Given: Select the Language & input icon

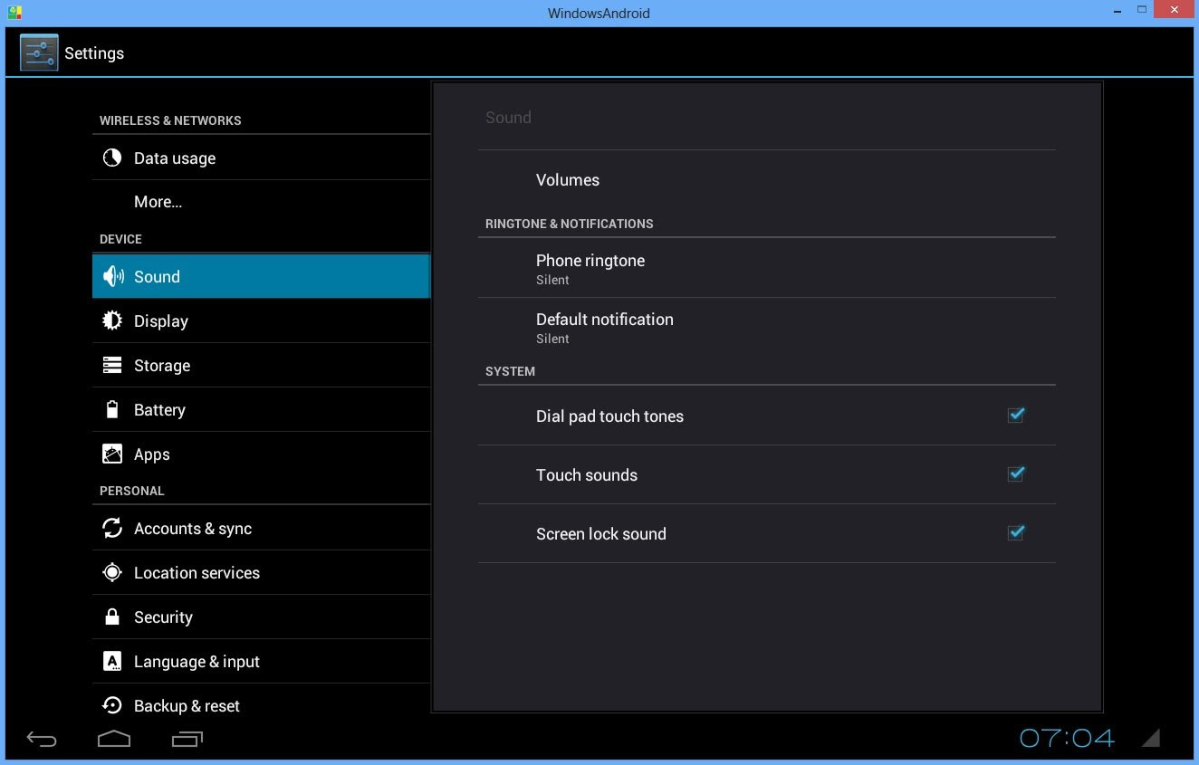Looking at the screenshot, I should [x=111, y=661].
